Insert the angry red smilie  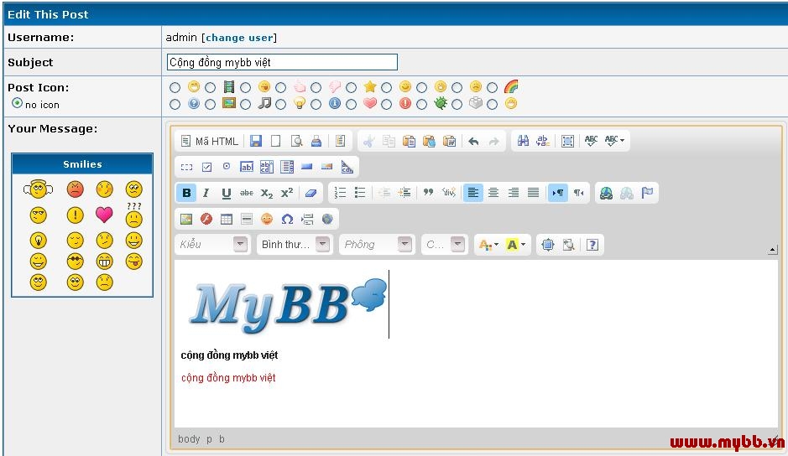tap(75, 189)
